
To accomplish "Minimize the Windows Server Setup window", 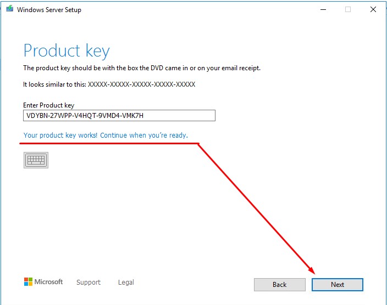I will point(321,9).
